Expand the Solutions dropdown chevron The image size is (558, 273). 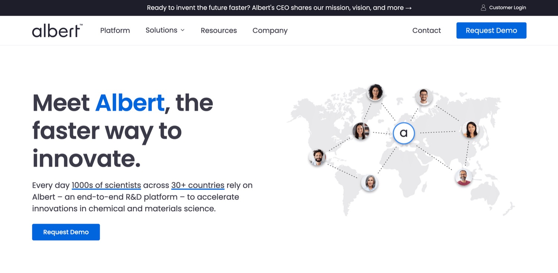[x=183, y=30]
